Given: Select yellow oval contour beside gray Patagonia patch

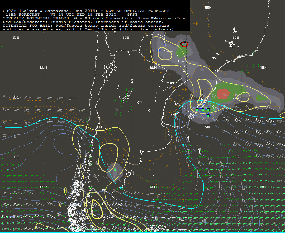Looking at the screenshot, I should coord(108,158).
